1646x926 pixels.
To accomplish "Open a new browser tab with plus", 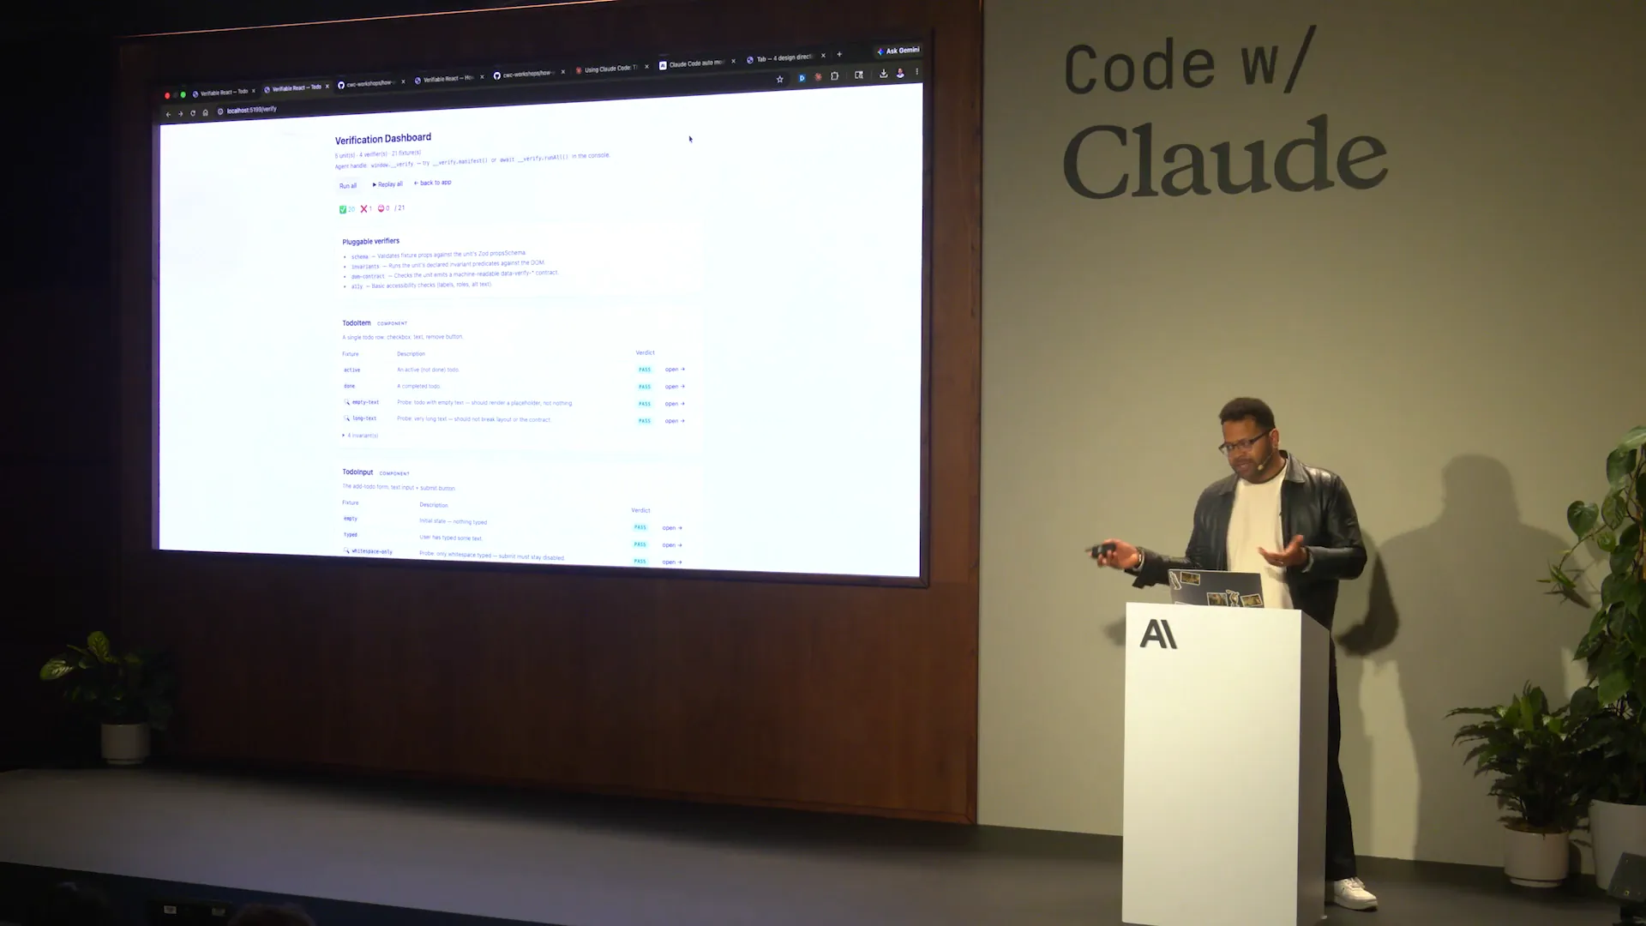I will point(839,55).
